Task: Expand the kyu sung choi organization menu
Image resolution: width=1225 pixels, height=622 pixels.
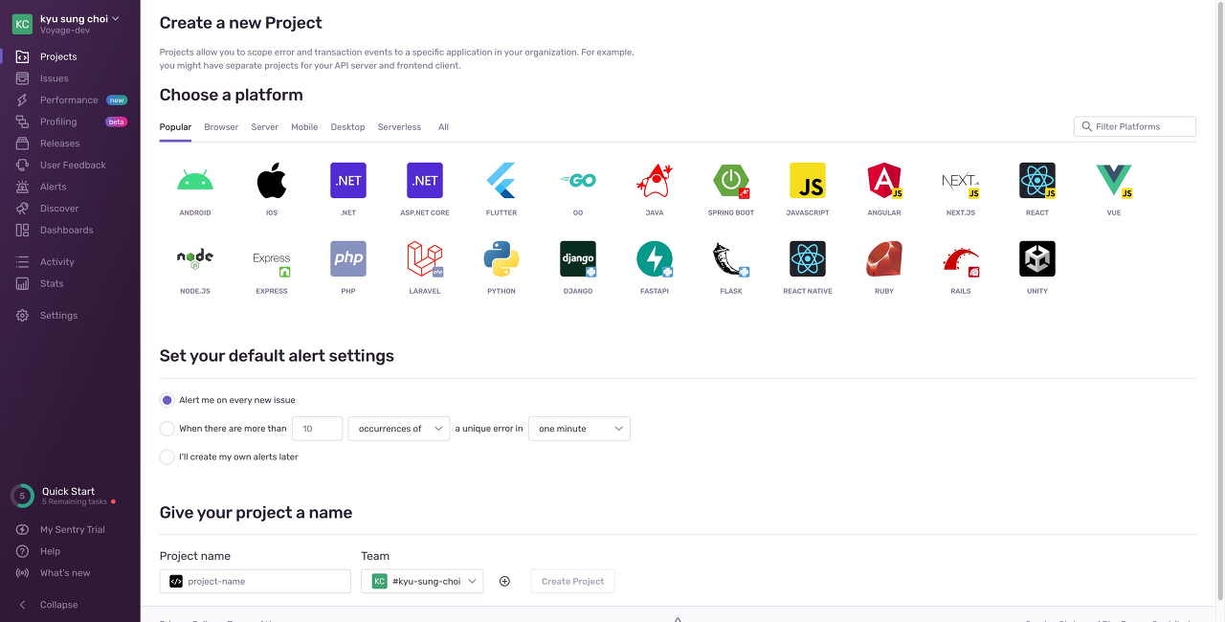Action: tap(79, 19)
